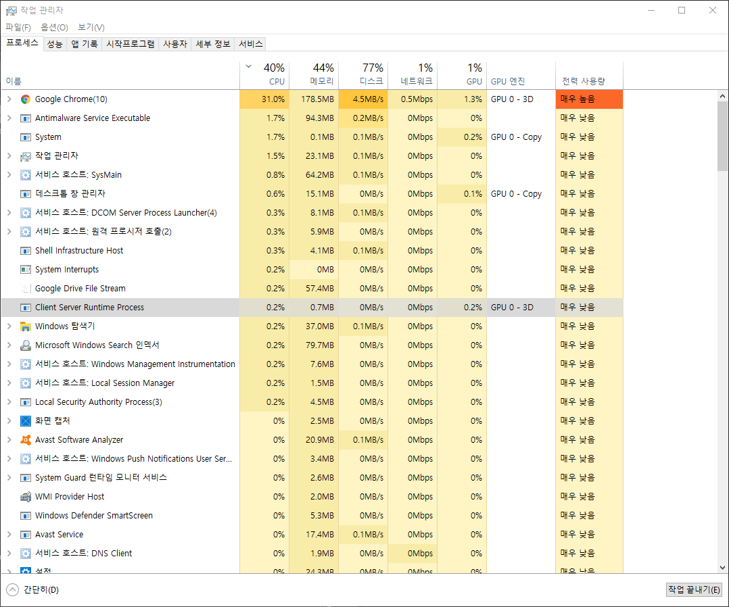Click the 서비스 호스트: SysMain gear icon
The image size is (729, 607).
coord(25,174)
